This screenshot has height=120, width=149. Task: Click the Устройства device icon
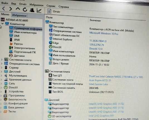pos(6,92)
